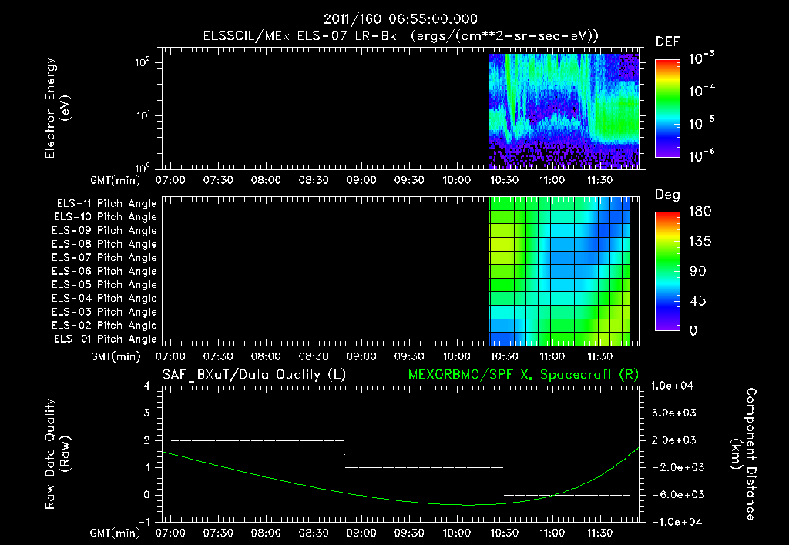Click the Deg pitch angle color bar
This screenshot has height=545, width=789.
point(667,271)
